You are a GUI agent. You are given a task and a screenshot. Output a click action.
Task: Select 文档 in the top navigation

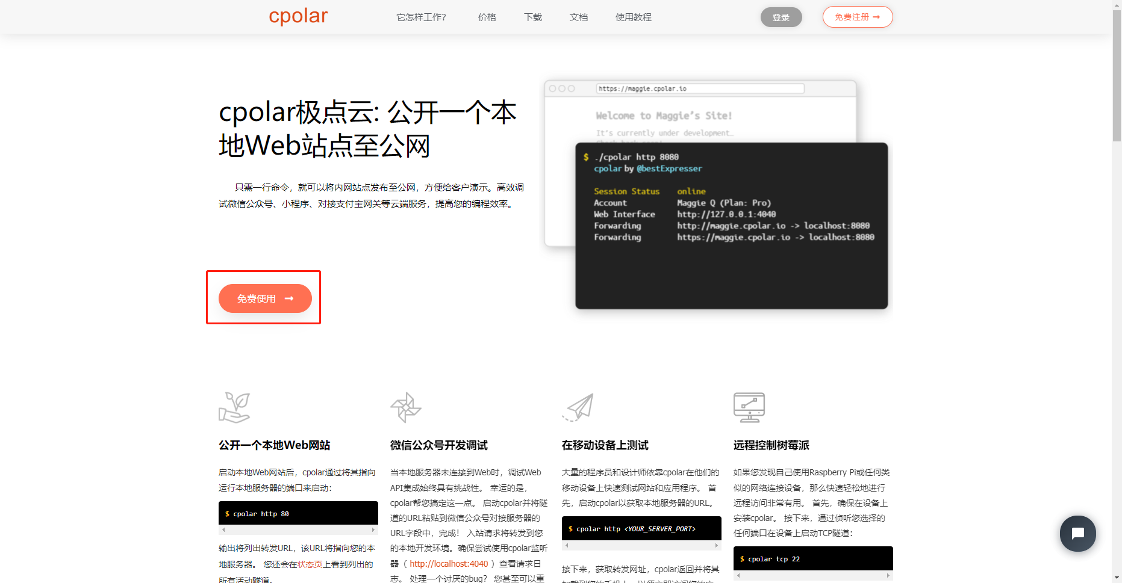[578, 17]
